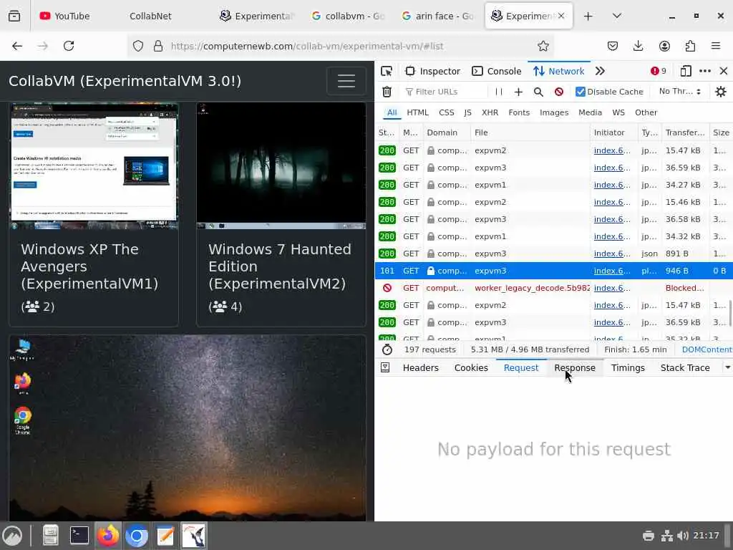Select the json expvm3 request row

point(554,254)
